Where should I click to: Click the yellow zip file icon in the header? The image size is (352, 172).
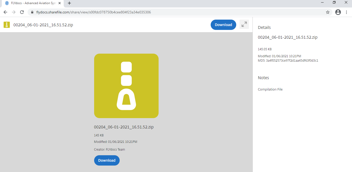6,25
